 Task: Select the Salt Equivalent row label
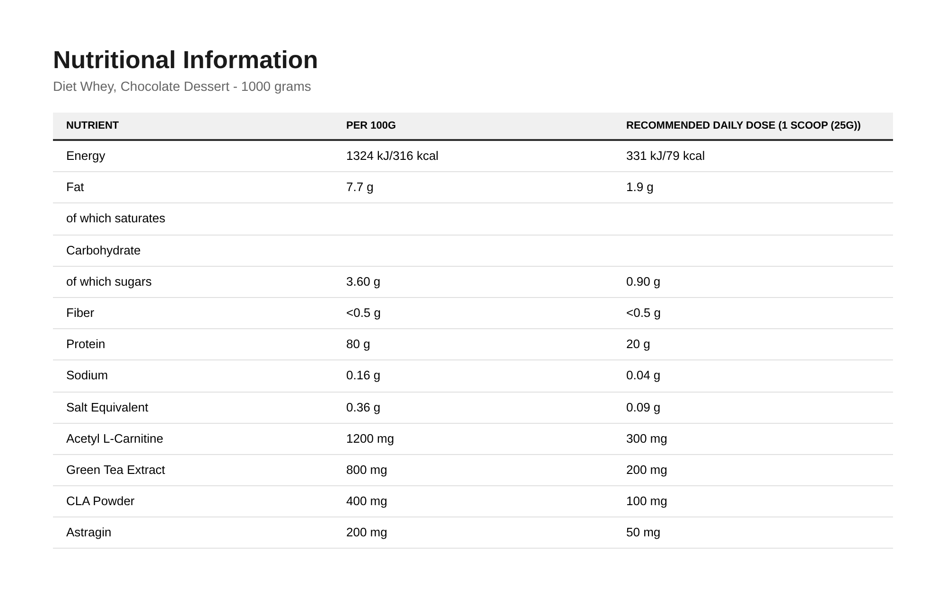coord(107,408)
